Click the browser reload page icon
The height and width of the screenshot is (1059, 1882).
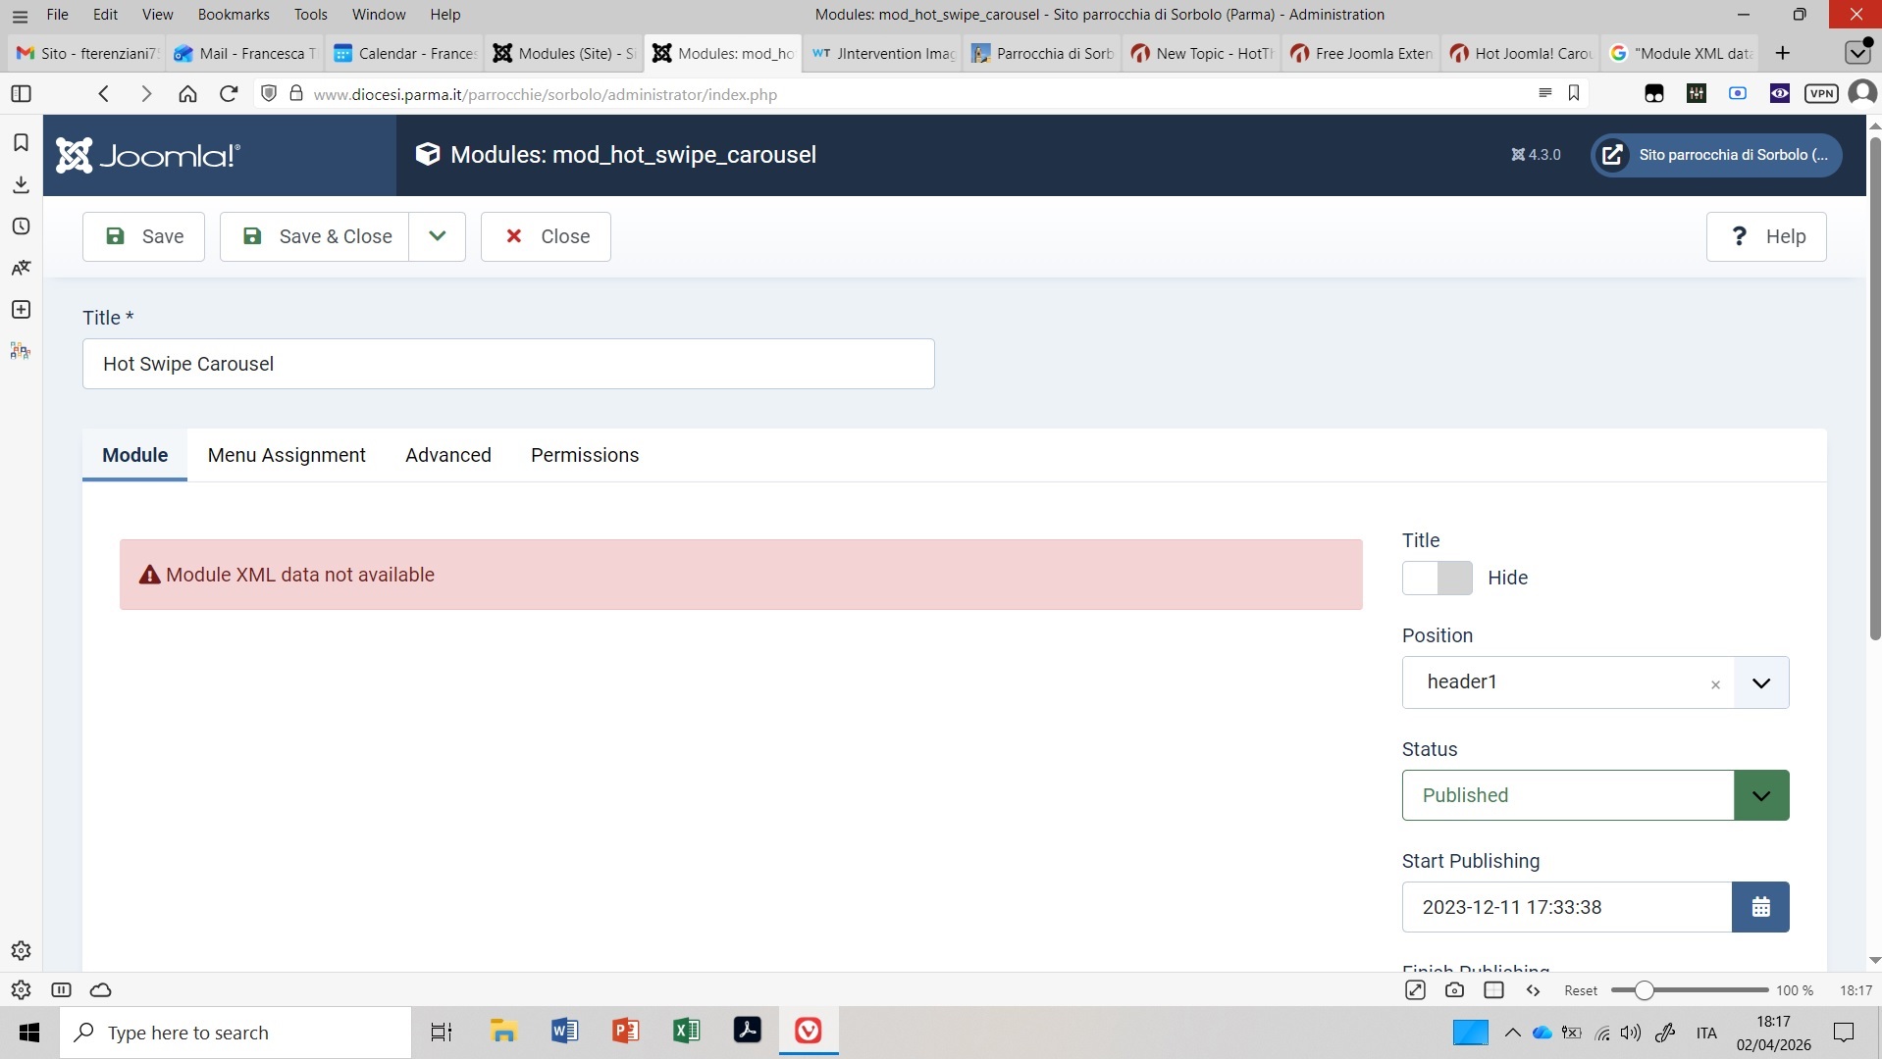(229, 94)
